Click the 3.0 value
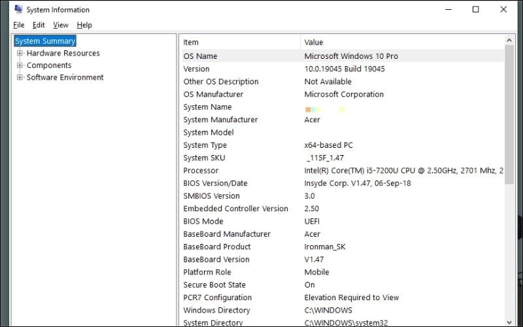523x327 pixels. tap(309, 196)
